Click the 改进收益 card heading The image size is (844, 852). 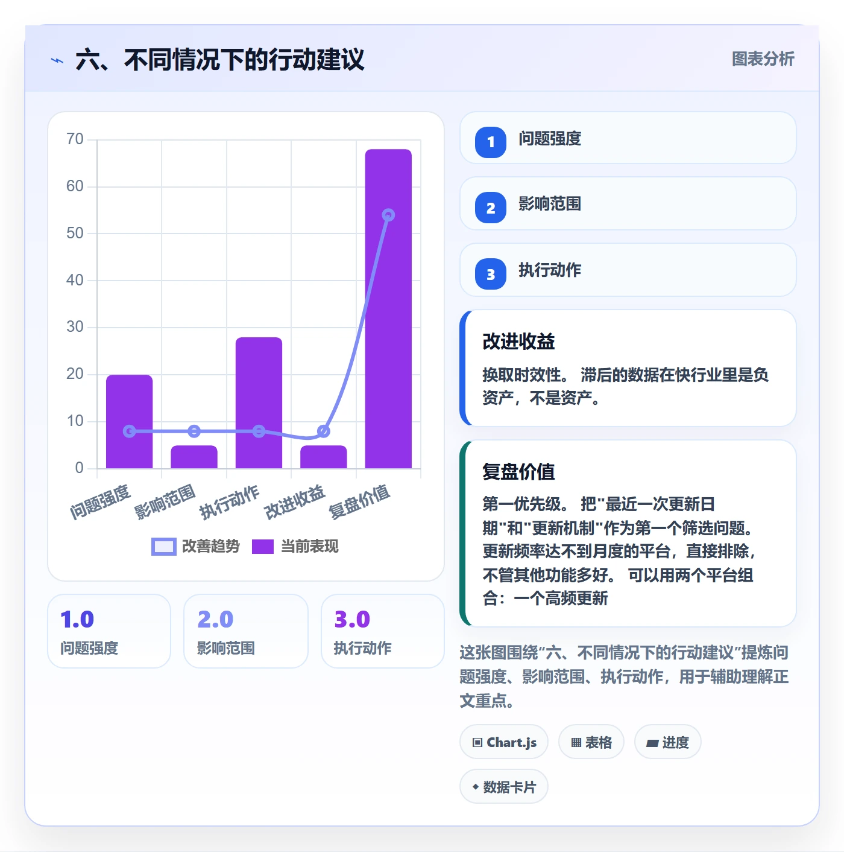pos(518,342)
